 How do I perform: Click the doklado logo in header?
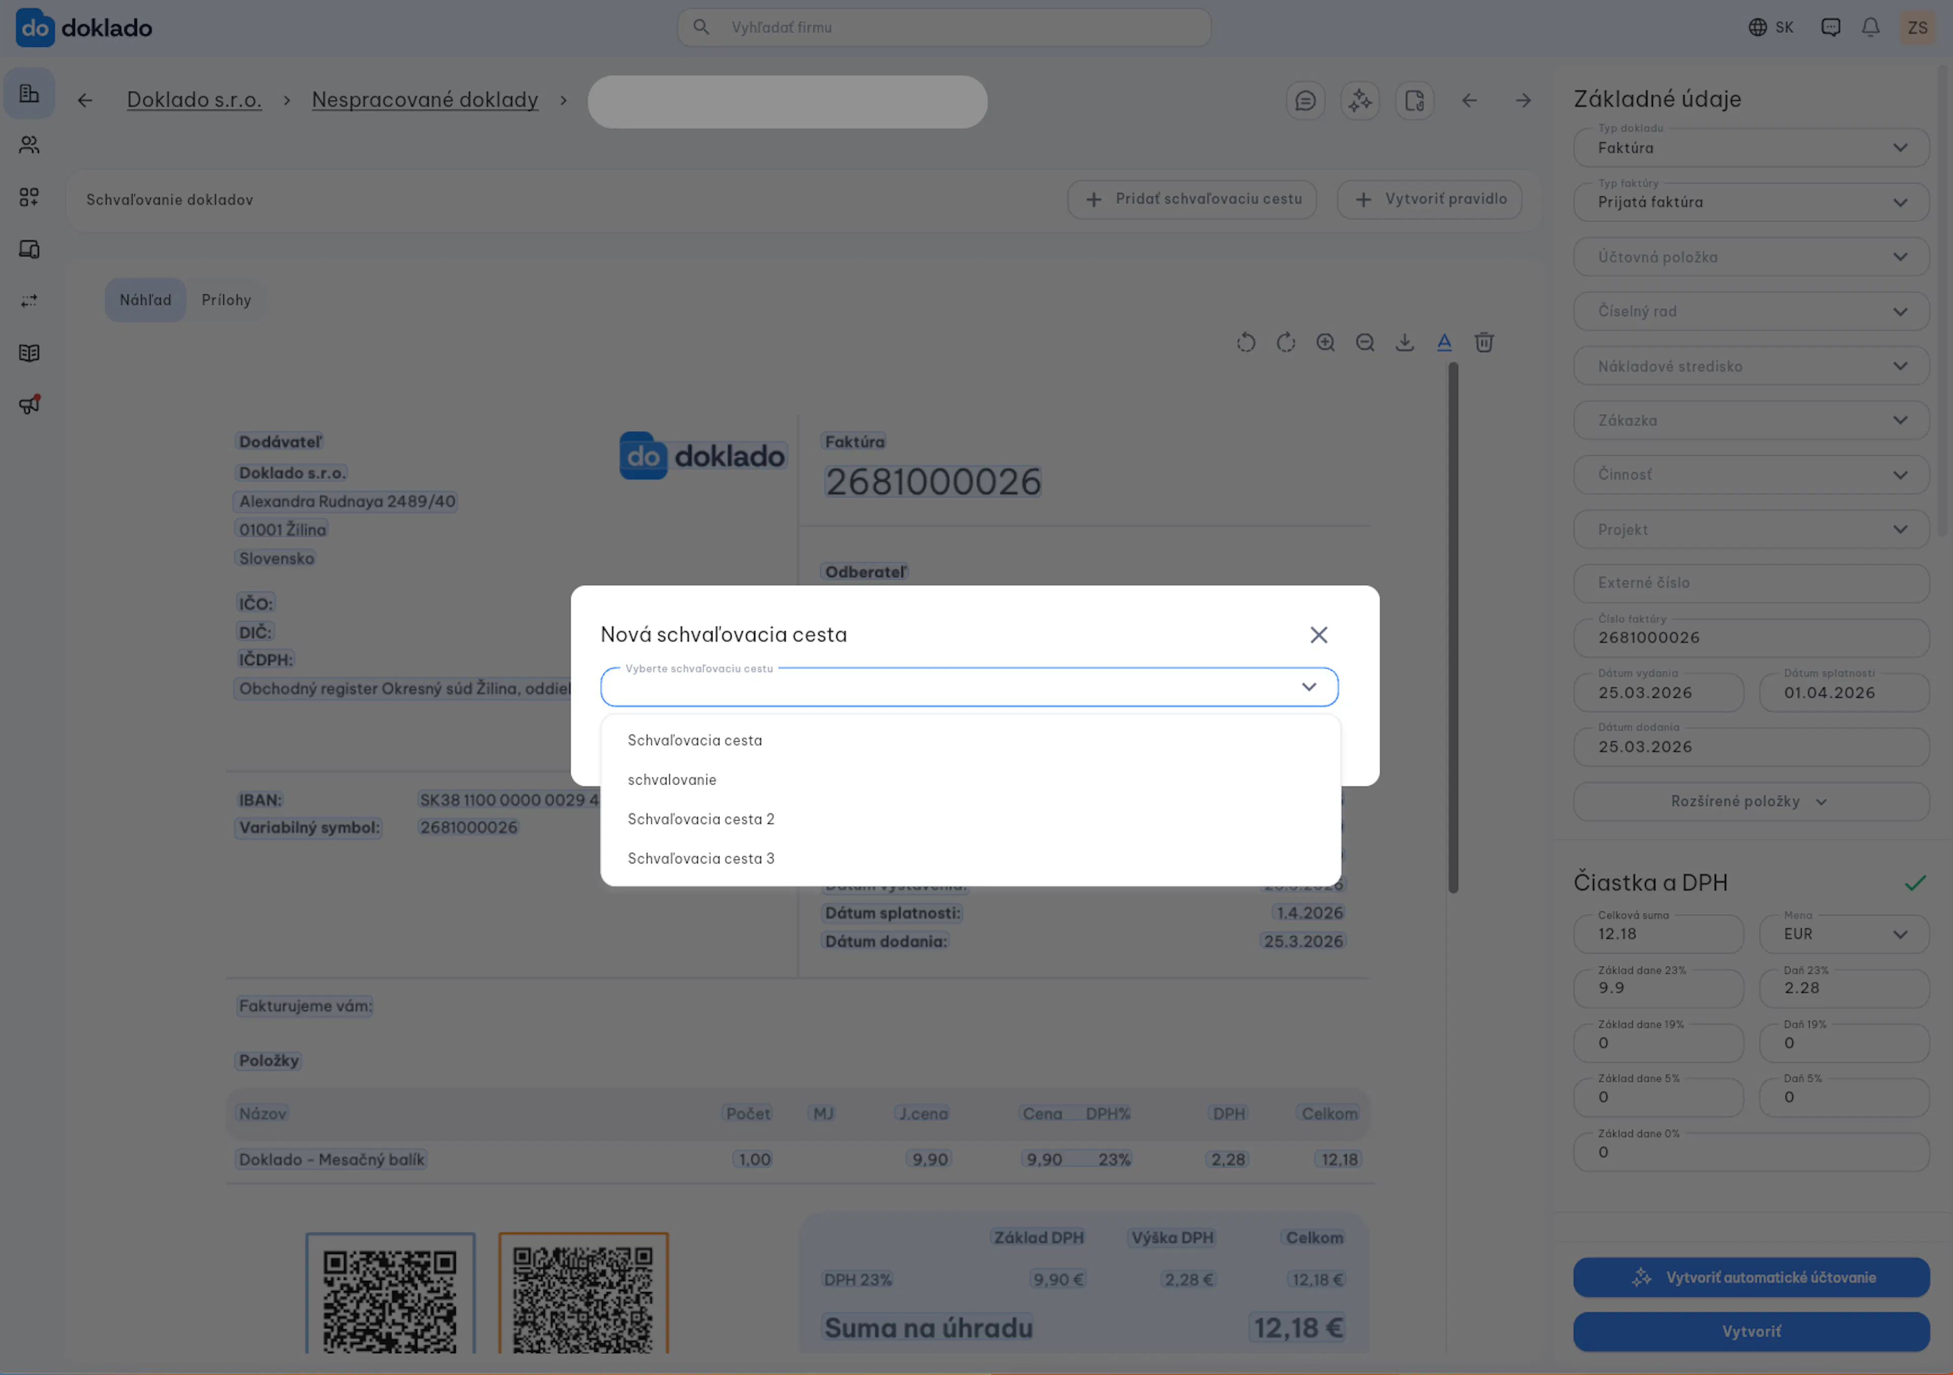(83, 27)
